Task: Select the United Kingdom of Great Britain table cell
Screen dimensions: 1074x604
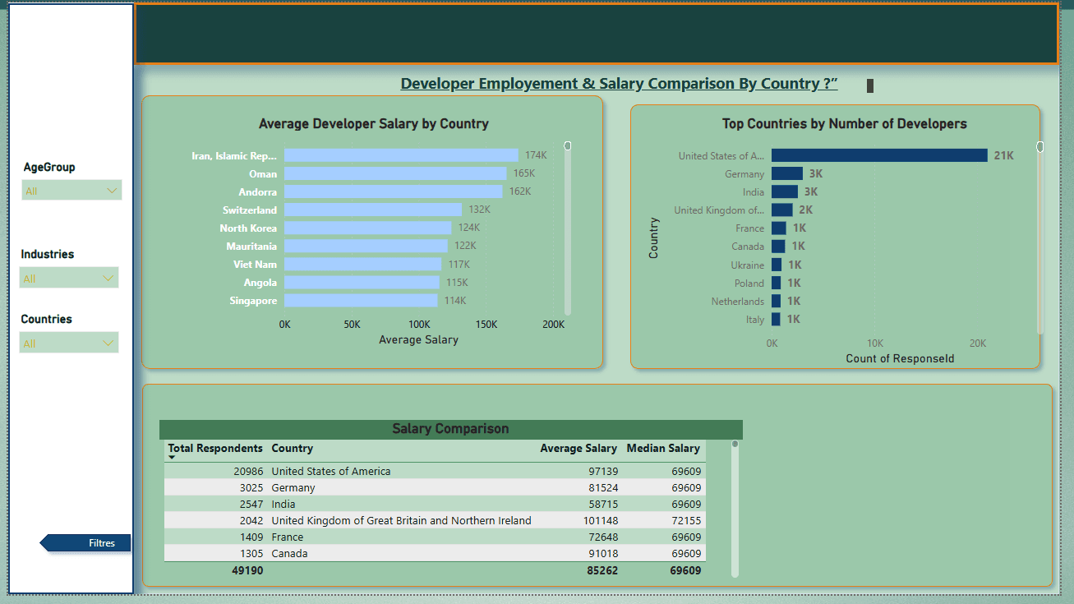Action: click(x=401, y=521)
